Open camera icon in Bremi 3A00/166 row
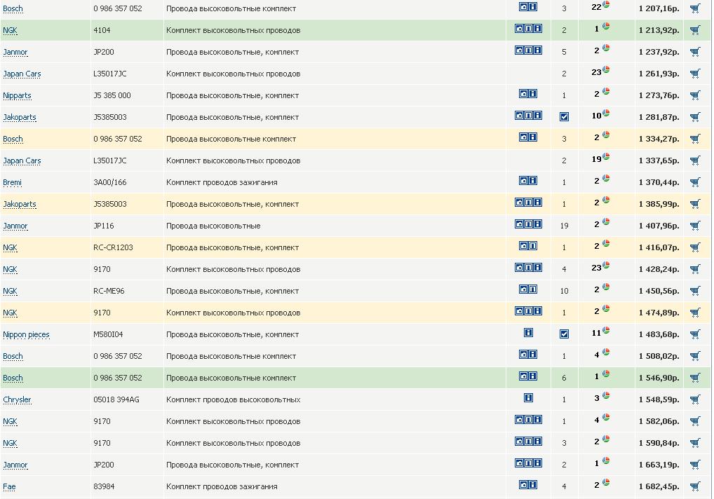 pyautogui.click(x=524, y=181)
